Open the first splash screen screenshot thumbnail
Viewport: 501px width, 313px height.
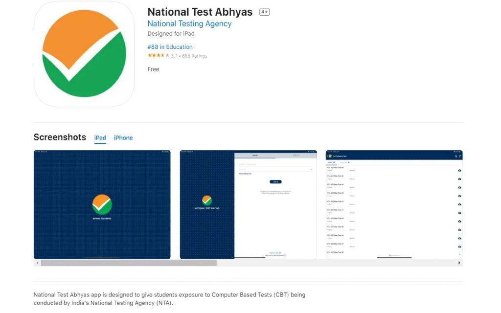pos(102,204)
